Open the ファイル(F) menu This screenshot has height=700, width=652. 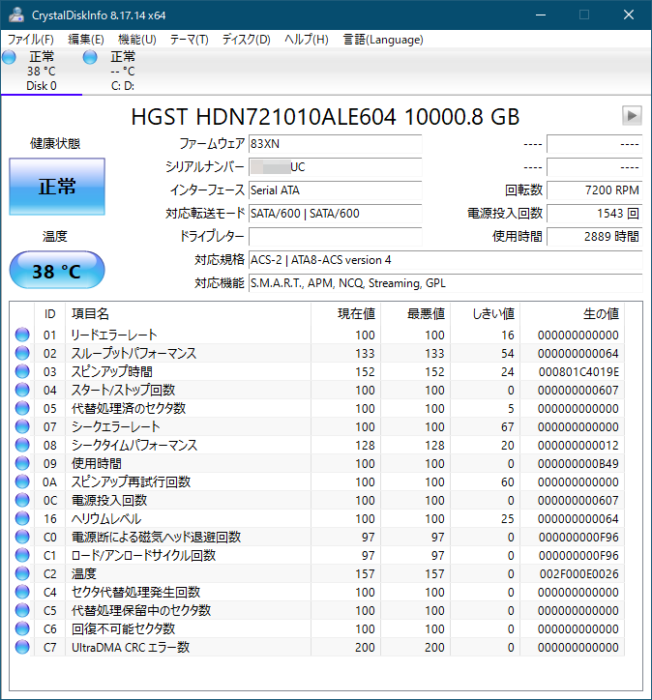(x=30, y=40)
